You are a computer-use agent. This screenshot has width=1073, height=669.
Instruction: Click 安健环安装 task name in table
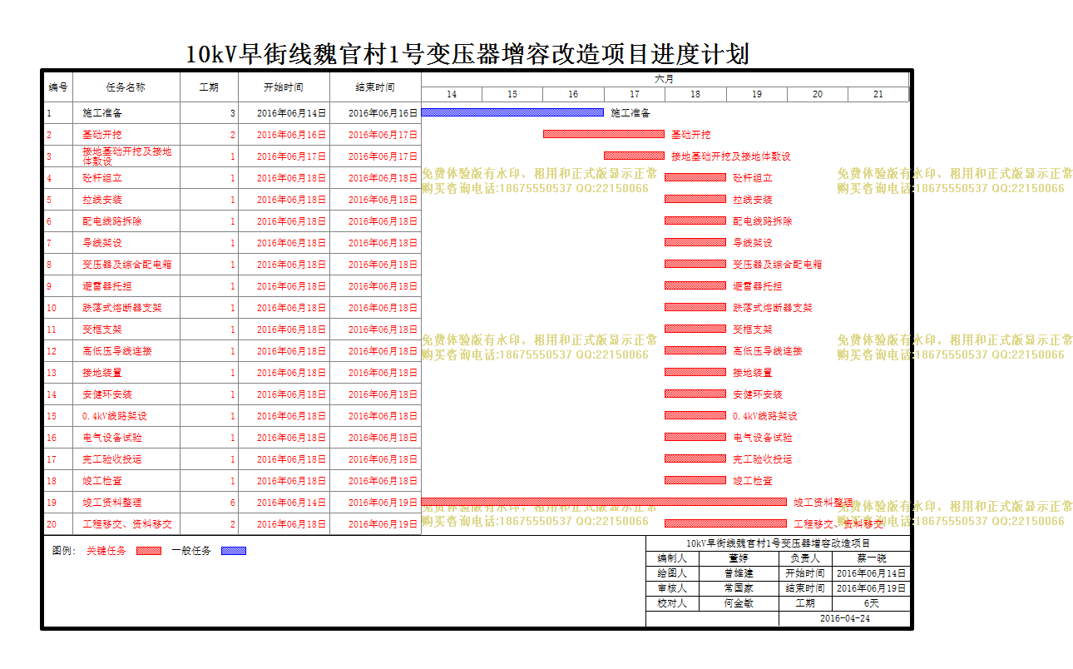pos(107,394)
